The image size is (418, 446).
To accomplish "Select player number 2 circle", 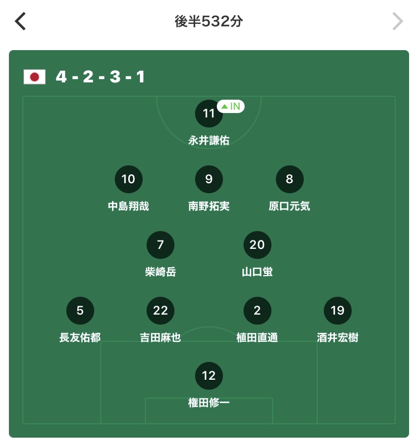I will (x=257, y=311).
